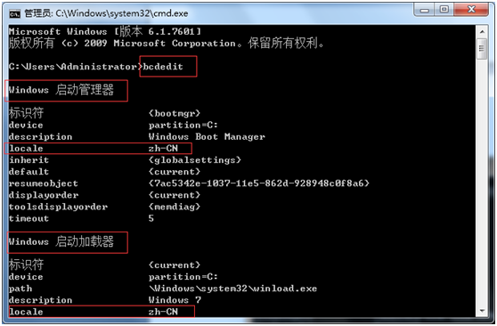The width and height of the screenshot is (497, 326).
Task: Click the typed bcdedit command
Action: 163,67
